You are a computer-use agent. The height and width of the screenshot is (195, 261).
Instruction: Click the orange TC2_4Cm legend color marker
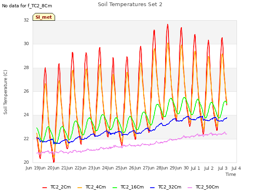click(80, 188)
